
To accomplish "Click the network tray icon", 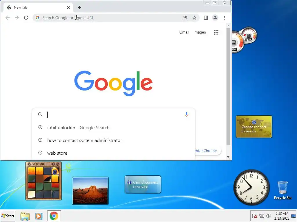I will (x=262, y=216).
